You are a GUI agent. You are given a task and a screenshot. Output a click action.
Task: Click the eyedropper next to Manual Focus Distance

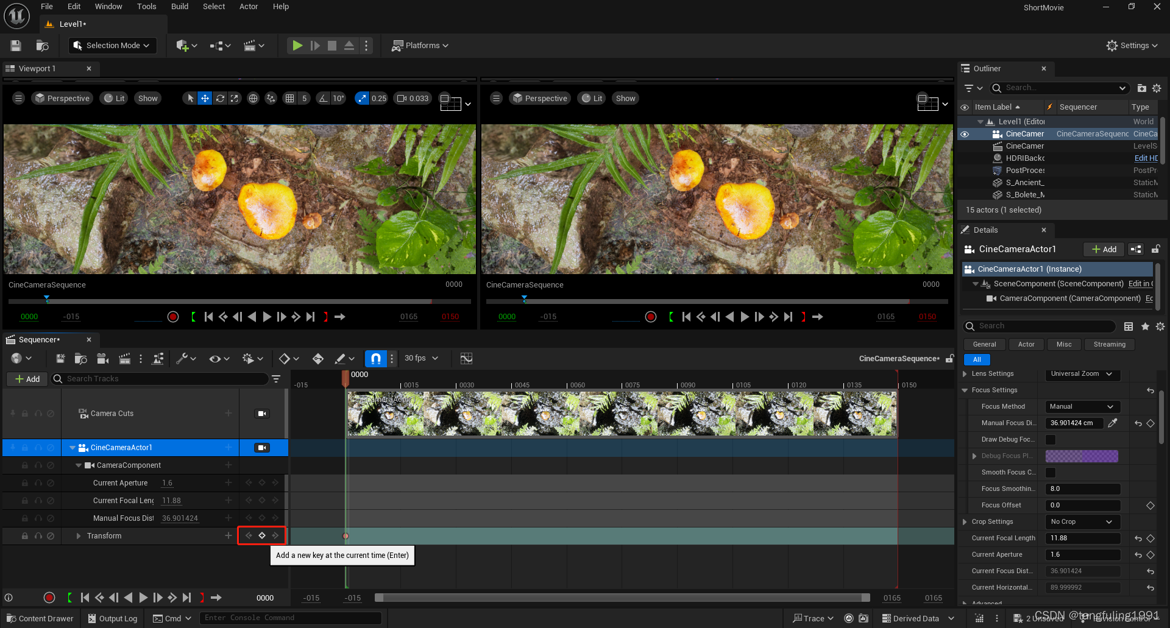(x=1113, y=423)
